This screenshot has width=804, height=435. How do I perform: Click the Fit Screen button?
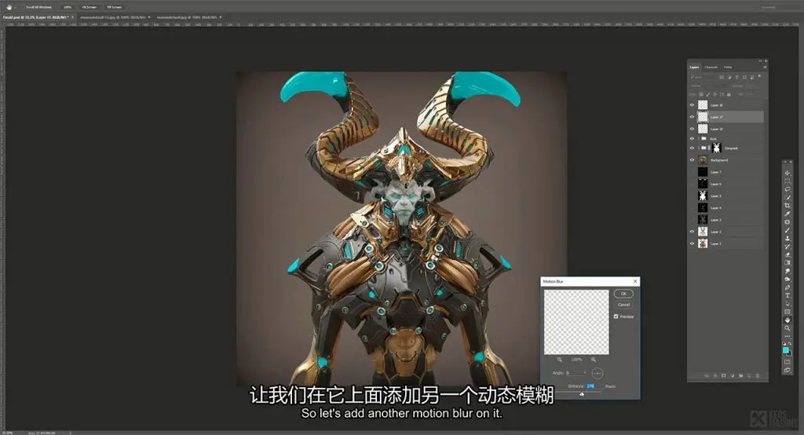pos(90,7)
